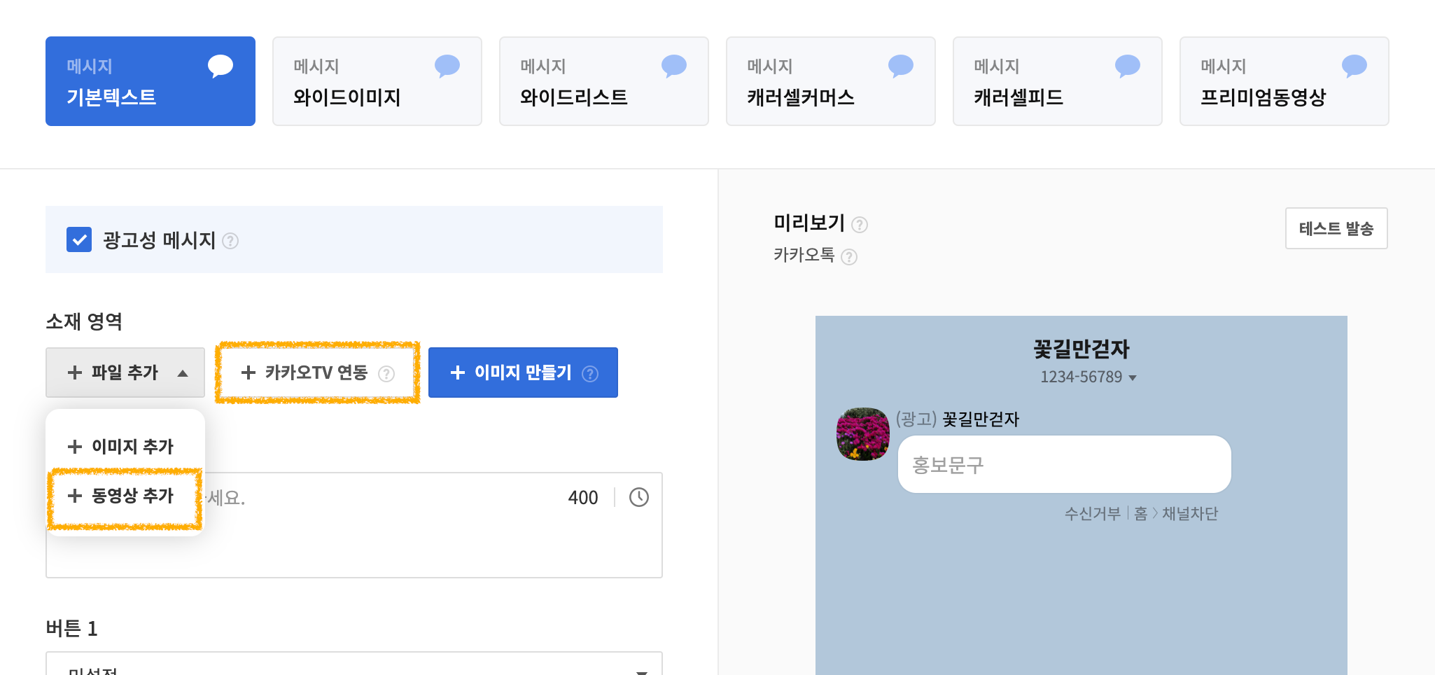Expand the 1234-56789 phone number dropdown
1435x675 pixels.
tap(1132, 377)
